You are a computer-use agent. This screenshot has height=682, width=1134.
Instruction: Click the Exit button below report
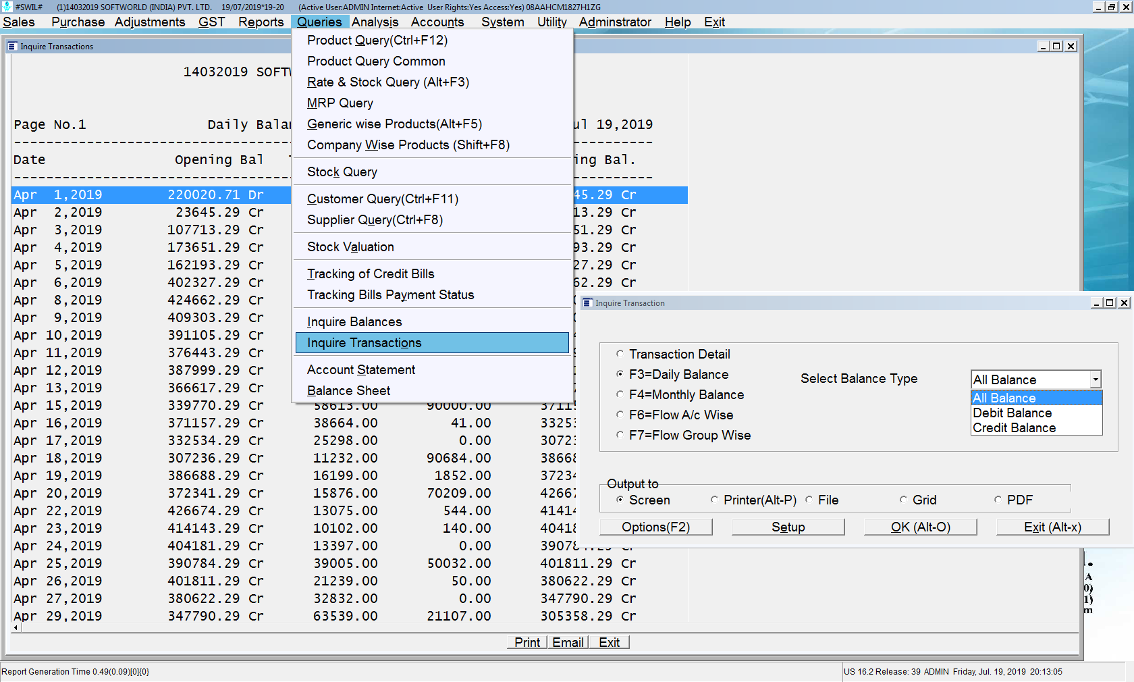coord(609,642)
